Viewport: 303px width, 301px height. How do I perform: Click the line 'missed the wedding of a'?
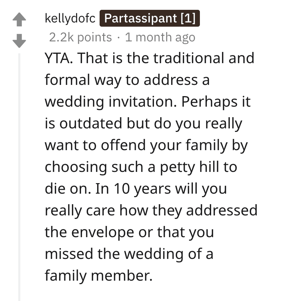point(129,254)
